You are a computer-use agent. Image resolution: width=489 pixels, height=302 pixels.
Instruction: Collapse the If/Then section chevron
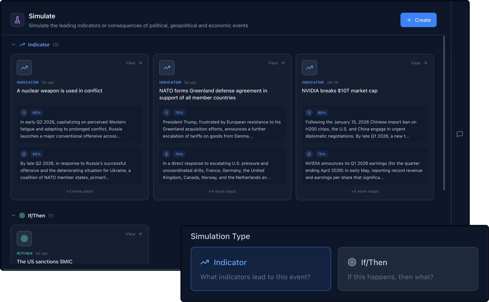(x=13, y=215)
